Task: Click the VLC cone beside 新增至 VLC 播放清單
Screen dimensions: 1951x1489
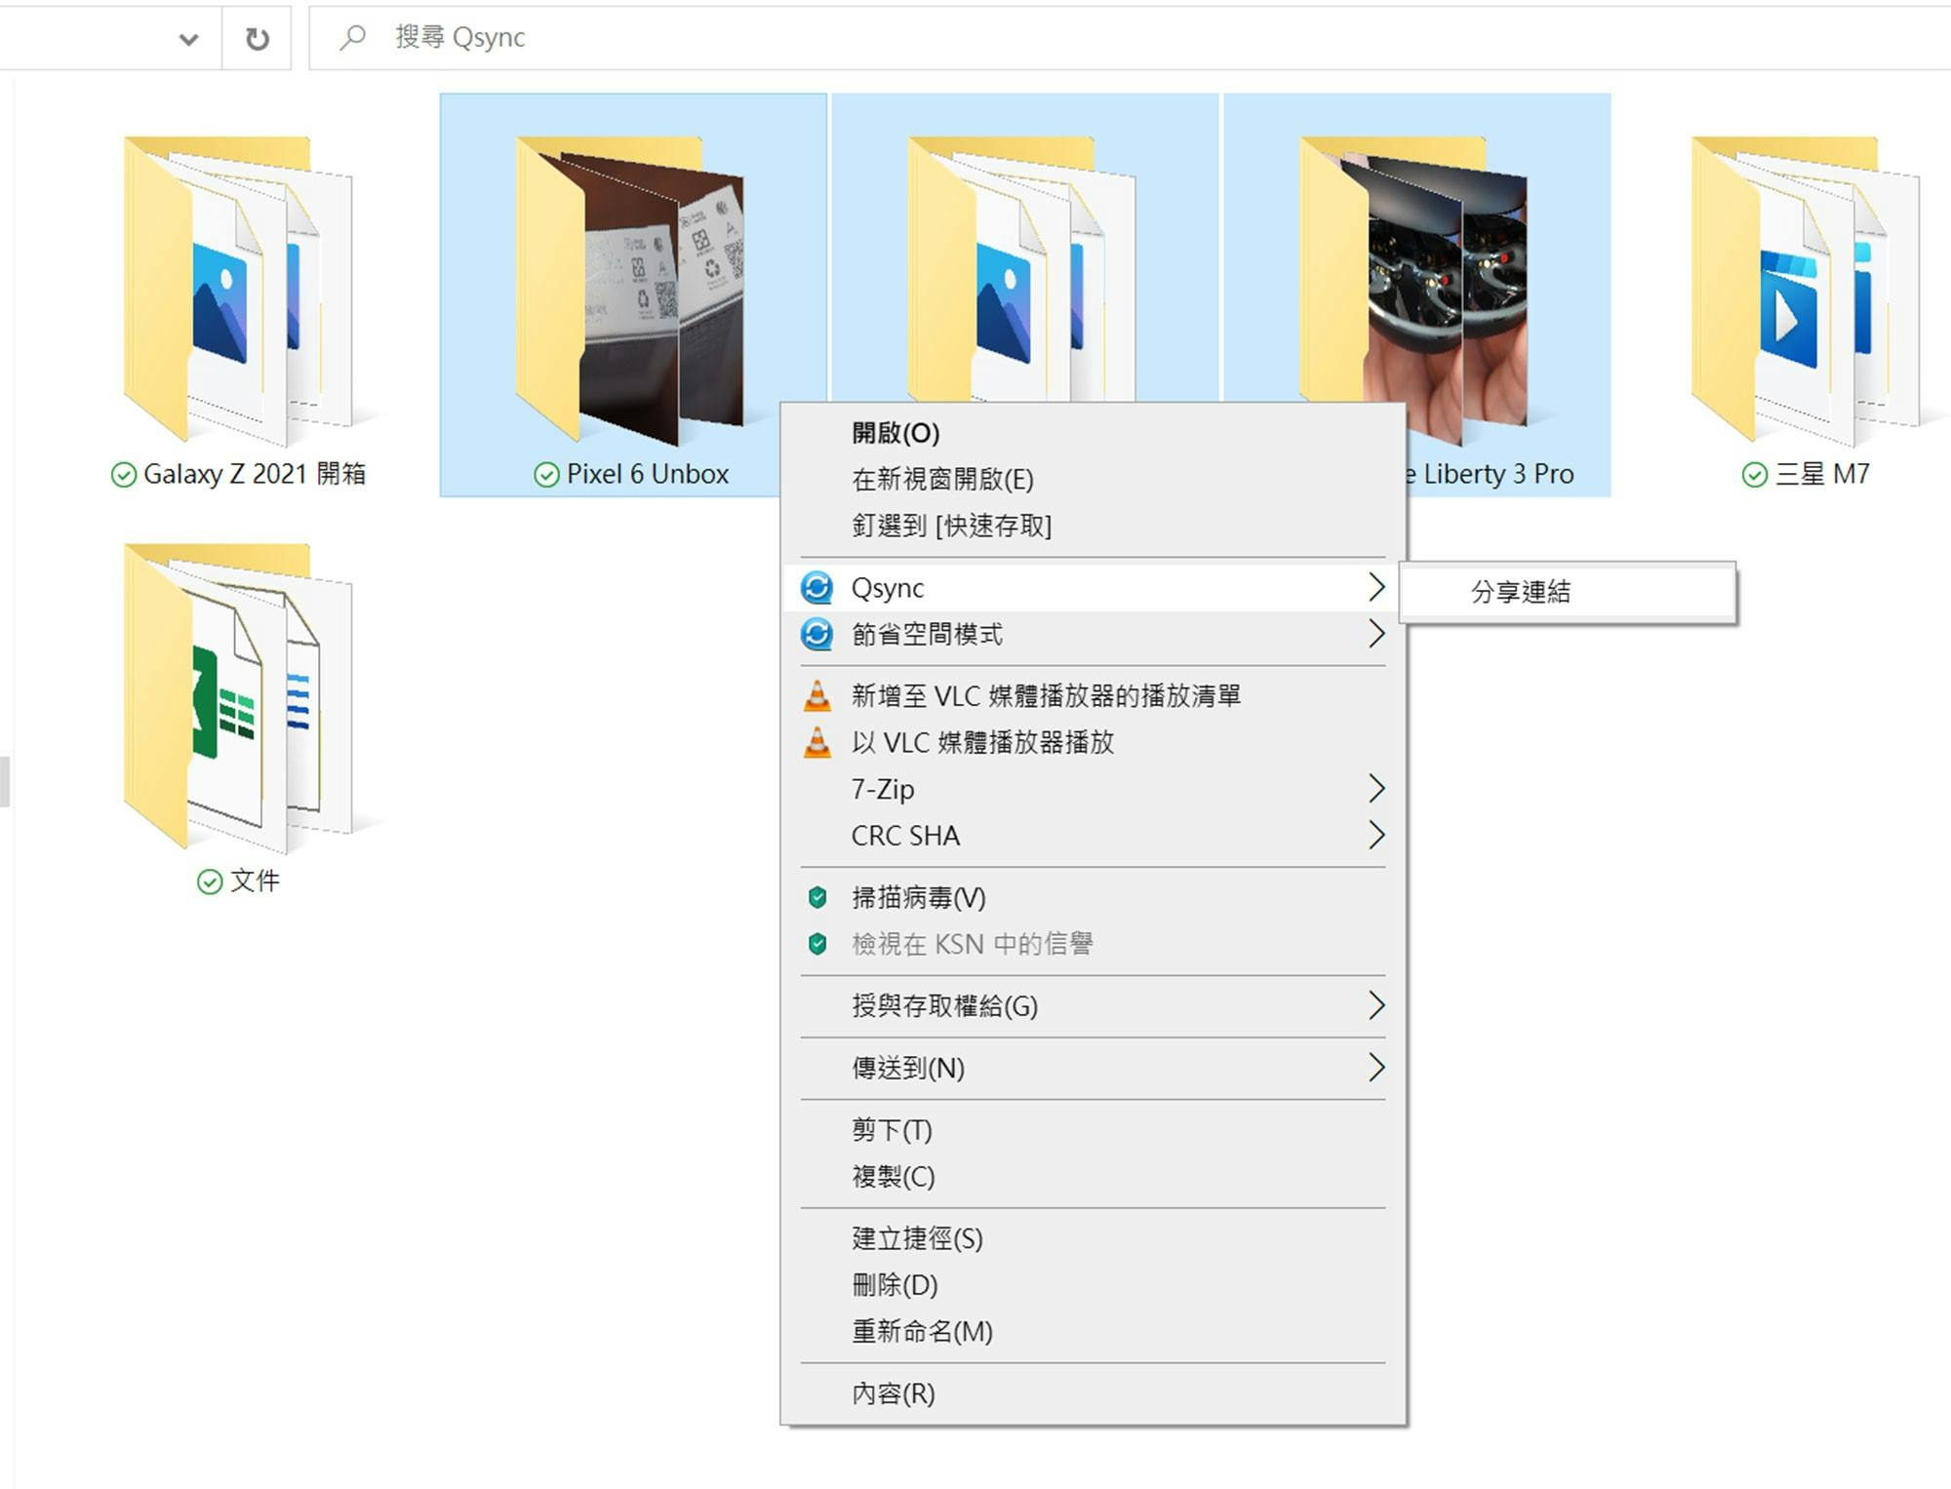Action: point(816,696)
